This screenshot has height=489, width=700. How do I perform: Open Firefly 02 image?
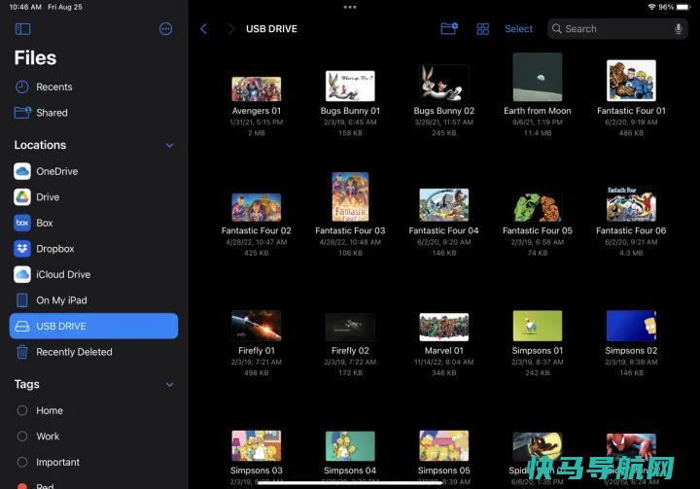350,328
